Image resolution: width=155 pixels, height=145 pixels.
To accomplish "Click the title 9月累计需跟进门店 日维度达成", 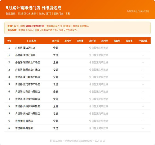I will (x=33, y=8).
